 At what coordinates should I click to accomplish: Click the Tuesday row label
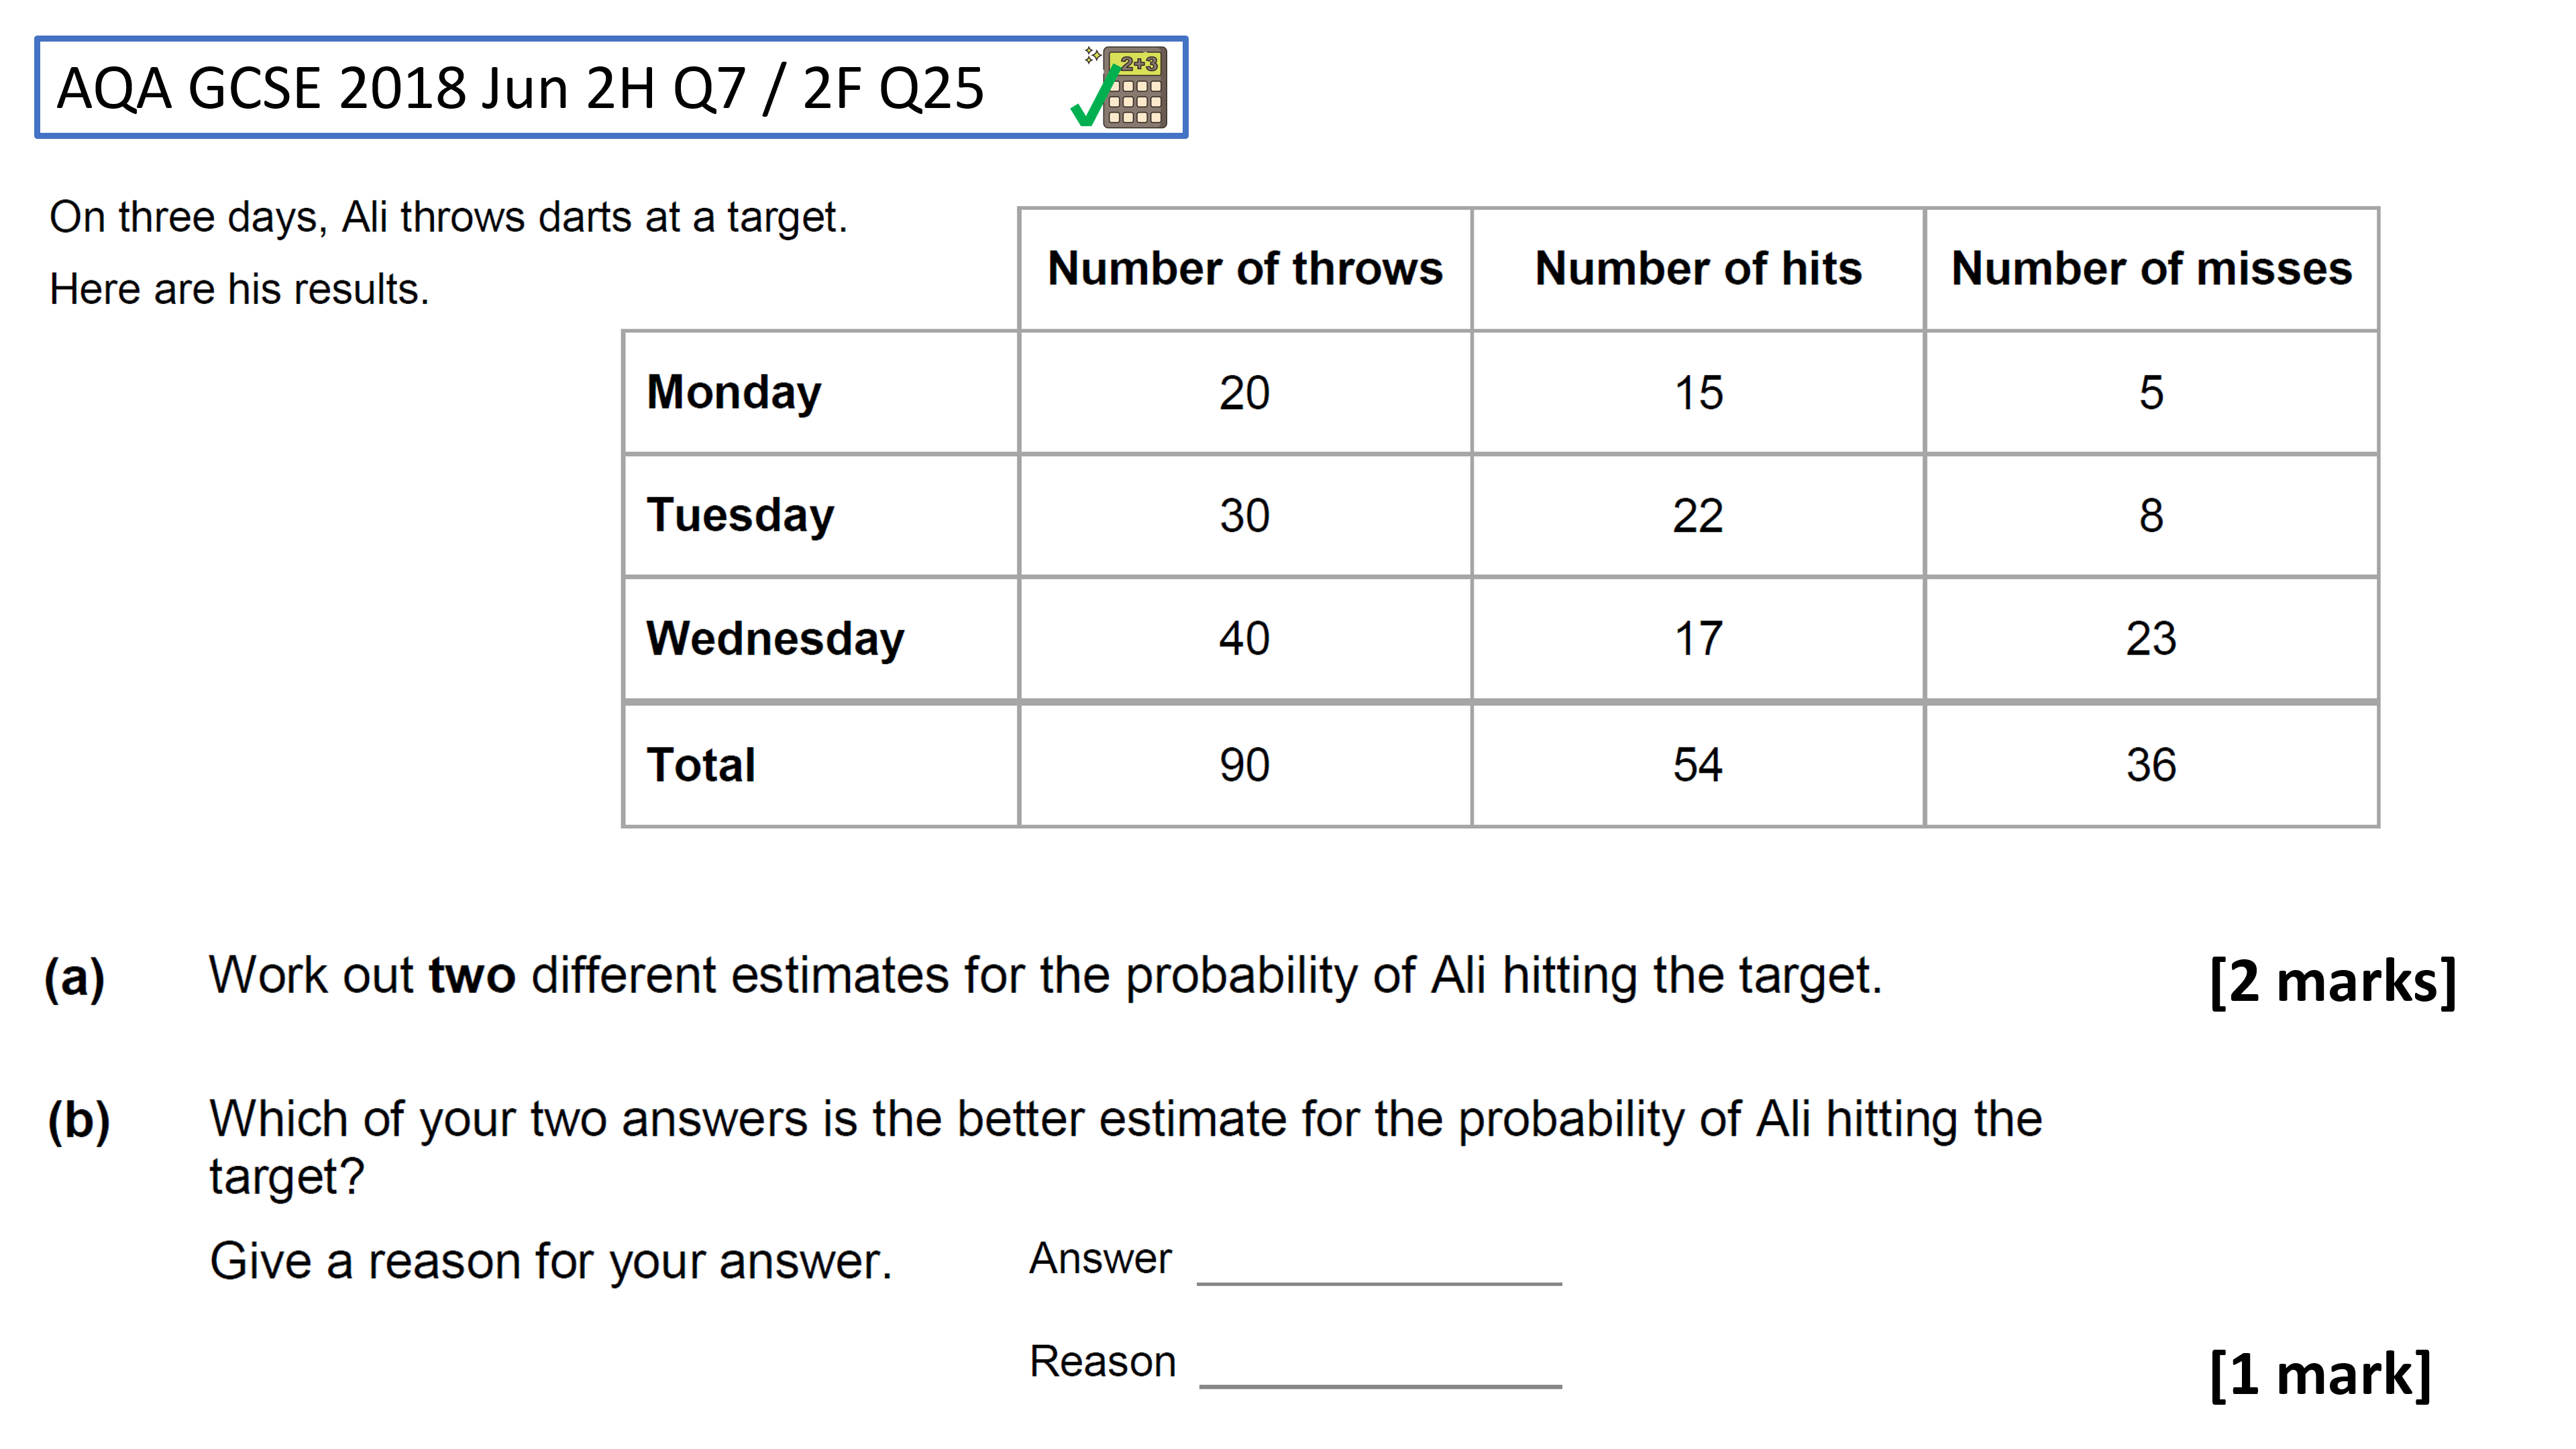click(x=740, y=515)
